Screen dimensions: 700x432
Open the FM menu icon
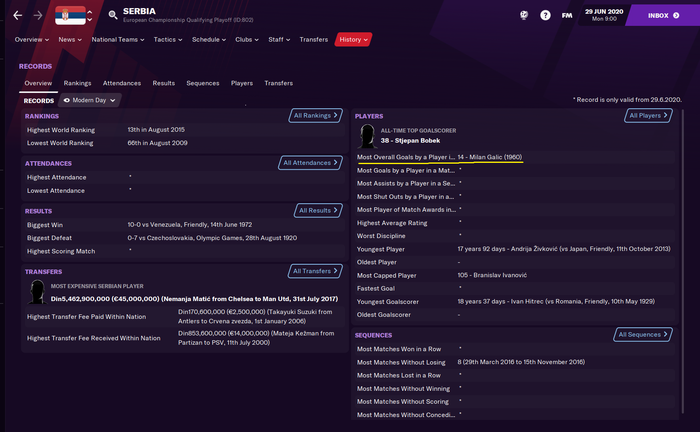point(567,15)
